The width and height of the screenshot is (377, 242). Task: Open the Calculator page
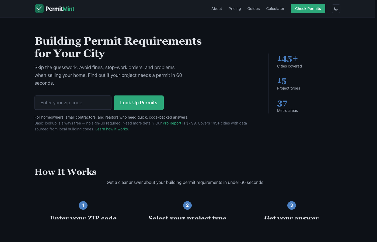tap(275, 9)
